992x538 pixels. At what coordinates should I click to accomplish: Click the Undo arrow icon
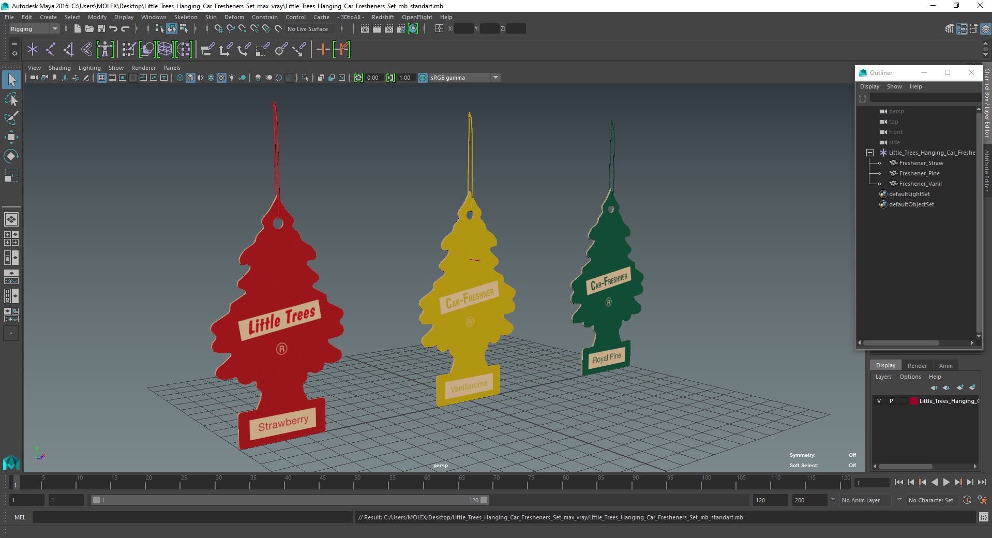pos(113,29)
